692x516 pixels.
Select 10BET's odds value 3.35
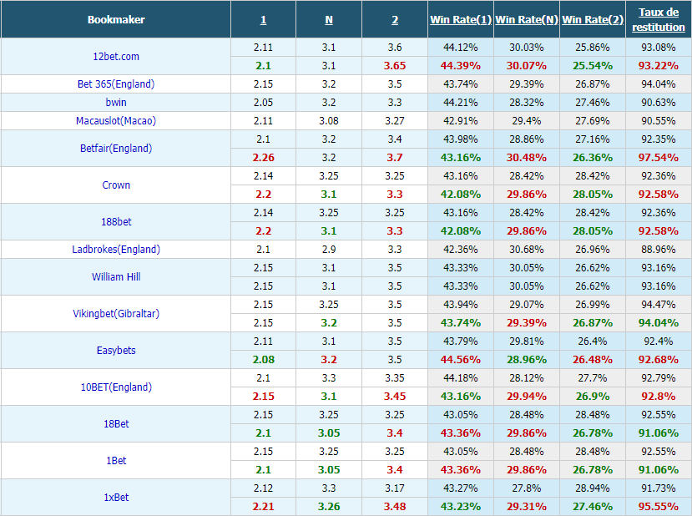pos(395,378)
